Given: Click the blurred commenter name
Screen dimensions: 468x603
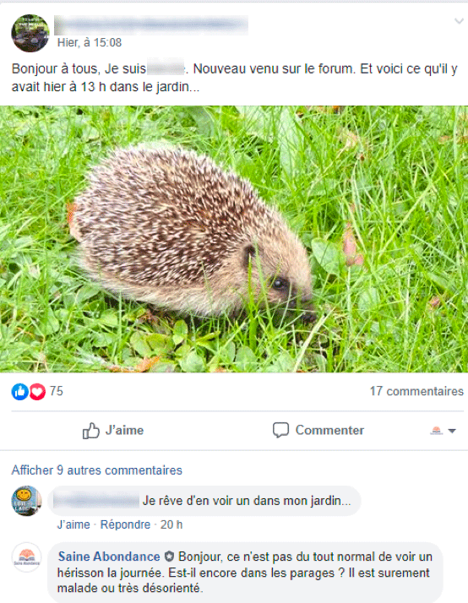Looking at the screenshot, I should tap(96, 501).
